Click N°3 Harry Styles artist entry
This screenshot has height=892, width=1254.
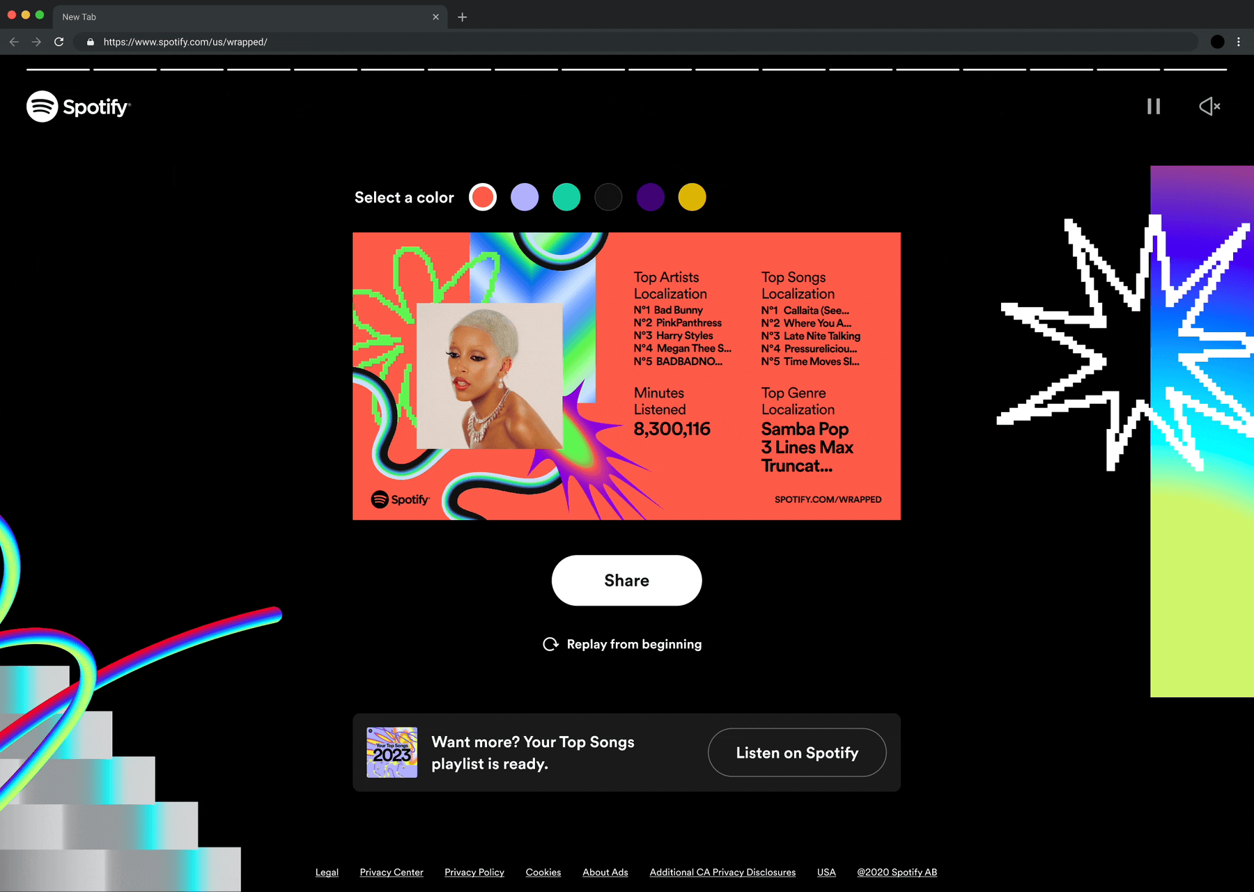click(x=673, y=336)
